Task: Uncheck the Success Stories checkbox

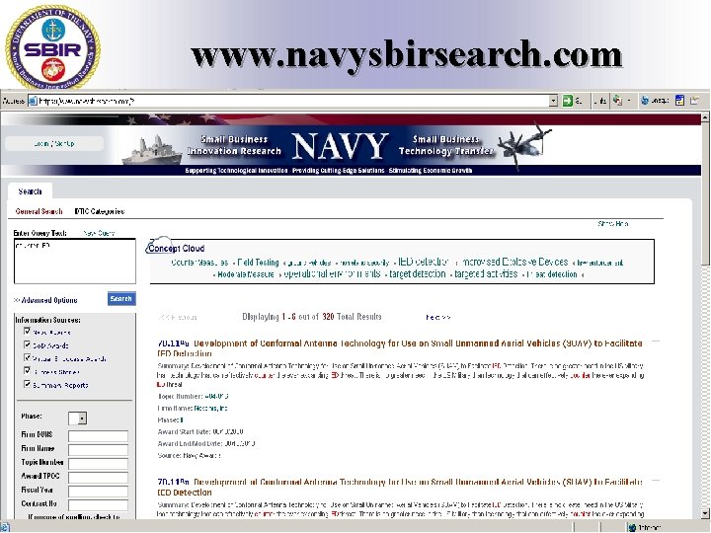Action: pos(28,371)
